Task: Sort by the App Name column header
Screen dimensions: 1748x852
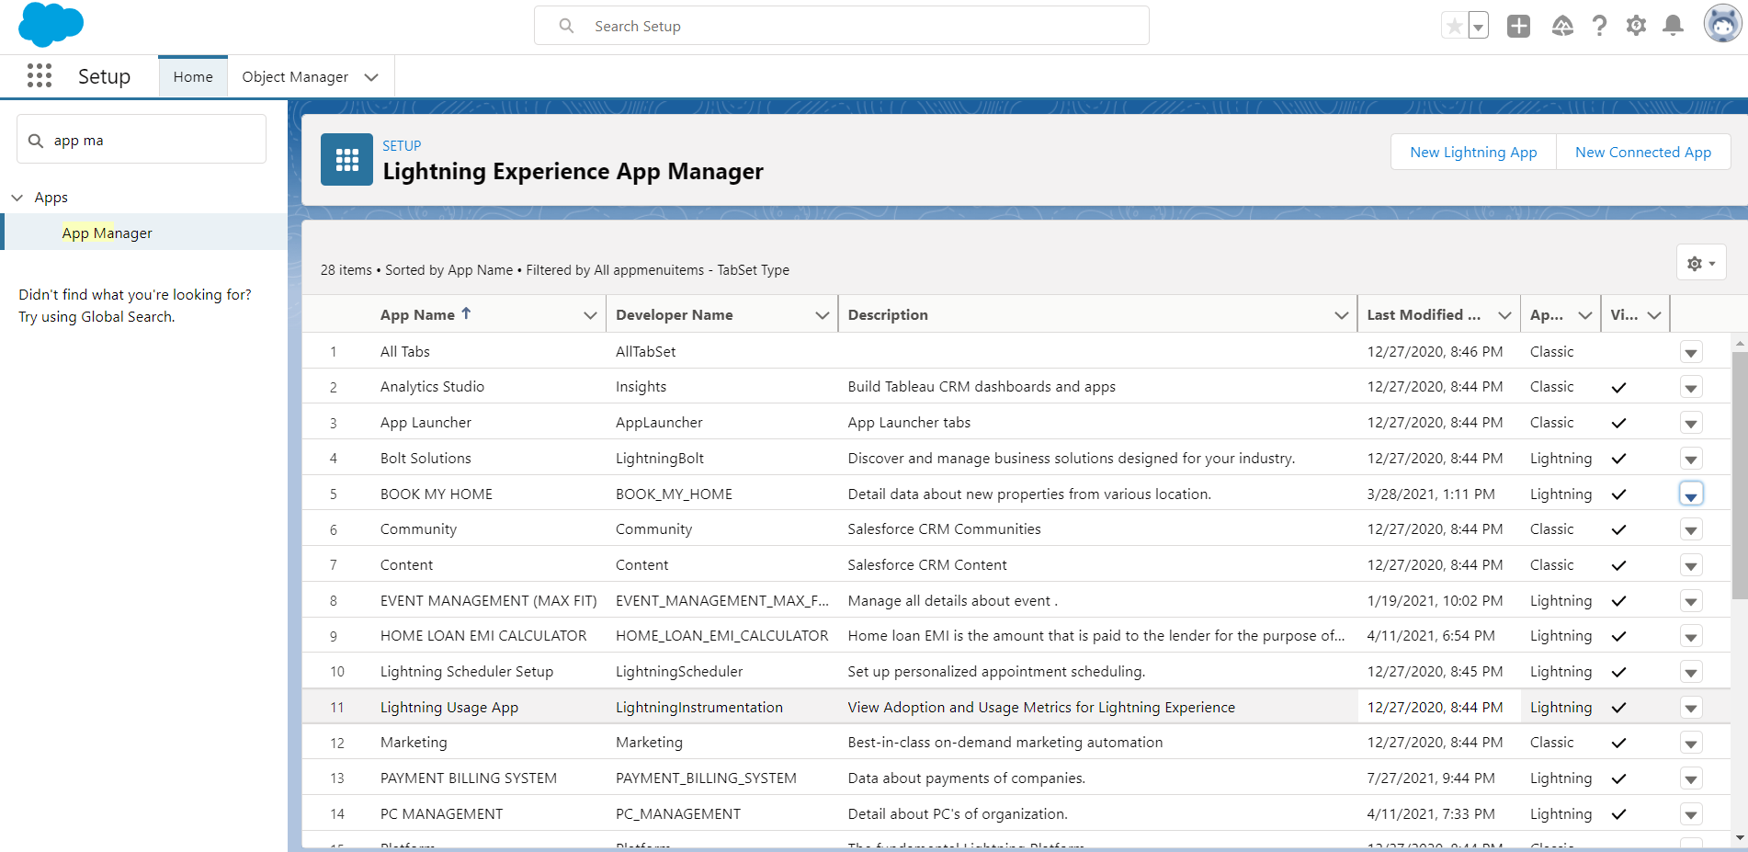Action: (418, 314)
